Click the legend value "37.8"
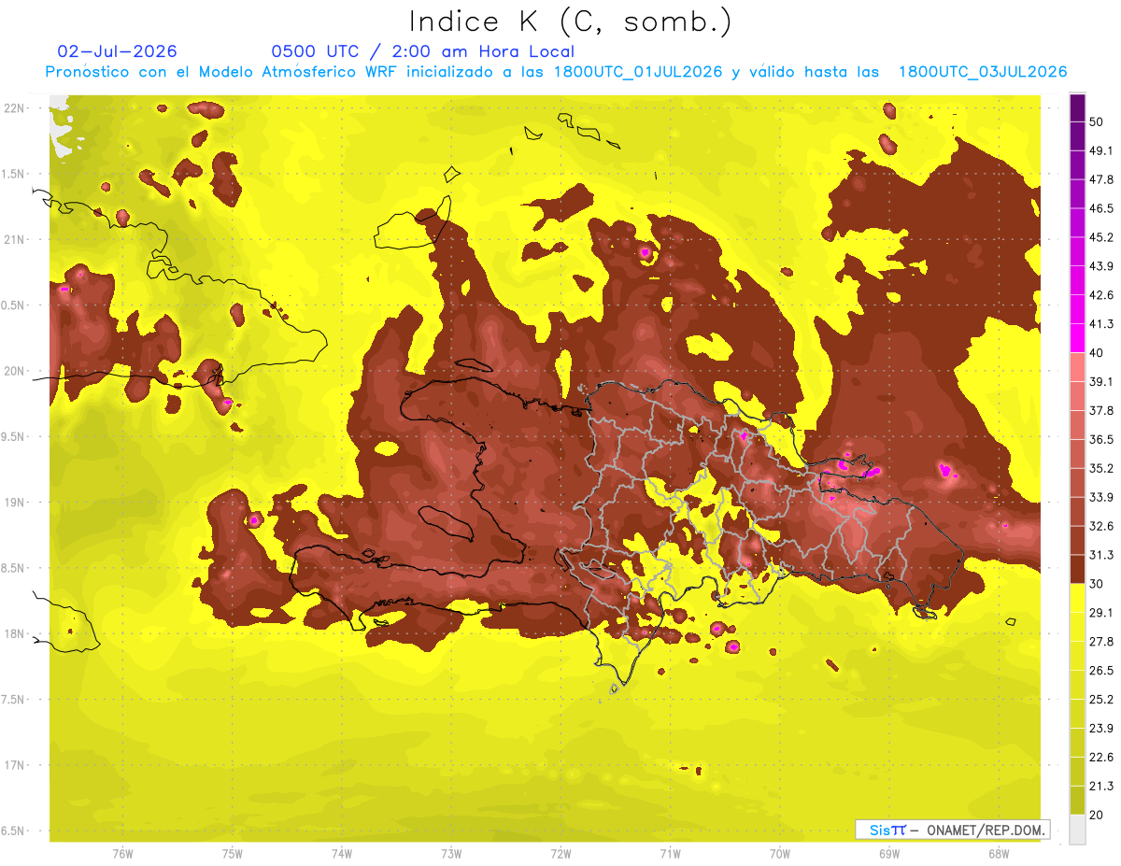The image size is (1121, 866). coord(1101,411)
